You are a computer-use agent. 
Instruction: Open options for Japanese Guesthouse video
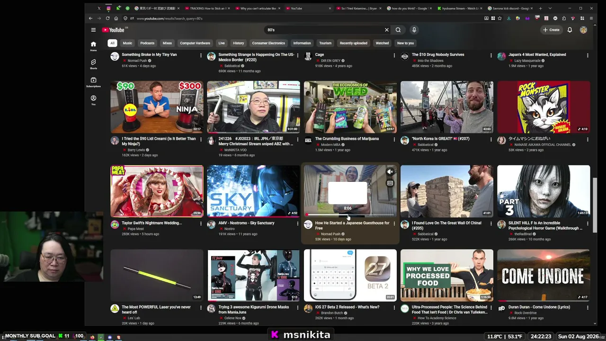click(x=394, y=224)
